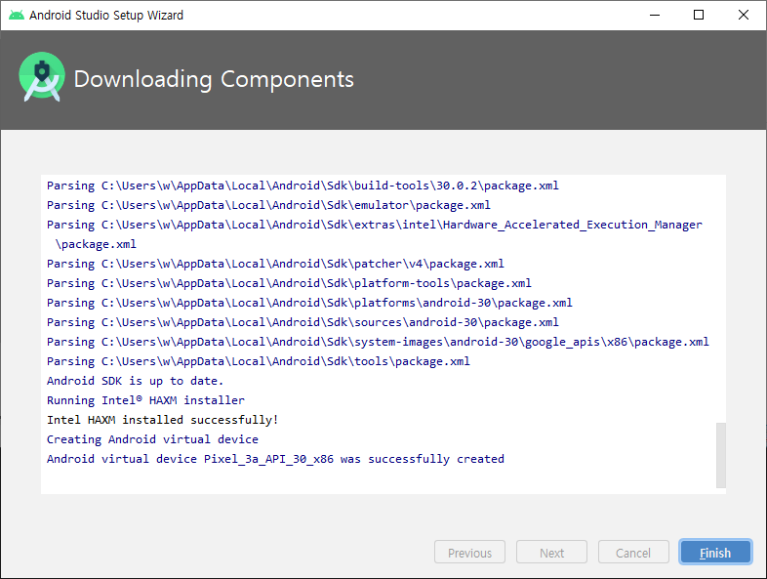Viewport: 767px width, 579px height.
Task: Click 'Intel HAXM installed successfully!' line
Action: tap(162, 420)
